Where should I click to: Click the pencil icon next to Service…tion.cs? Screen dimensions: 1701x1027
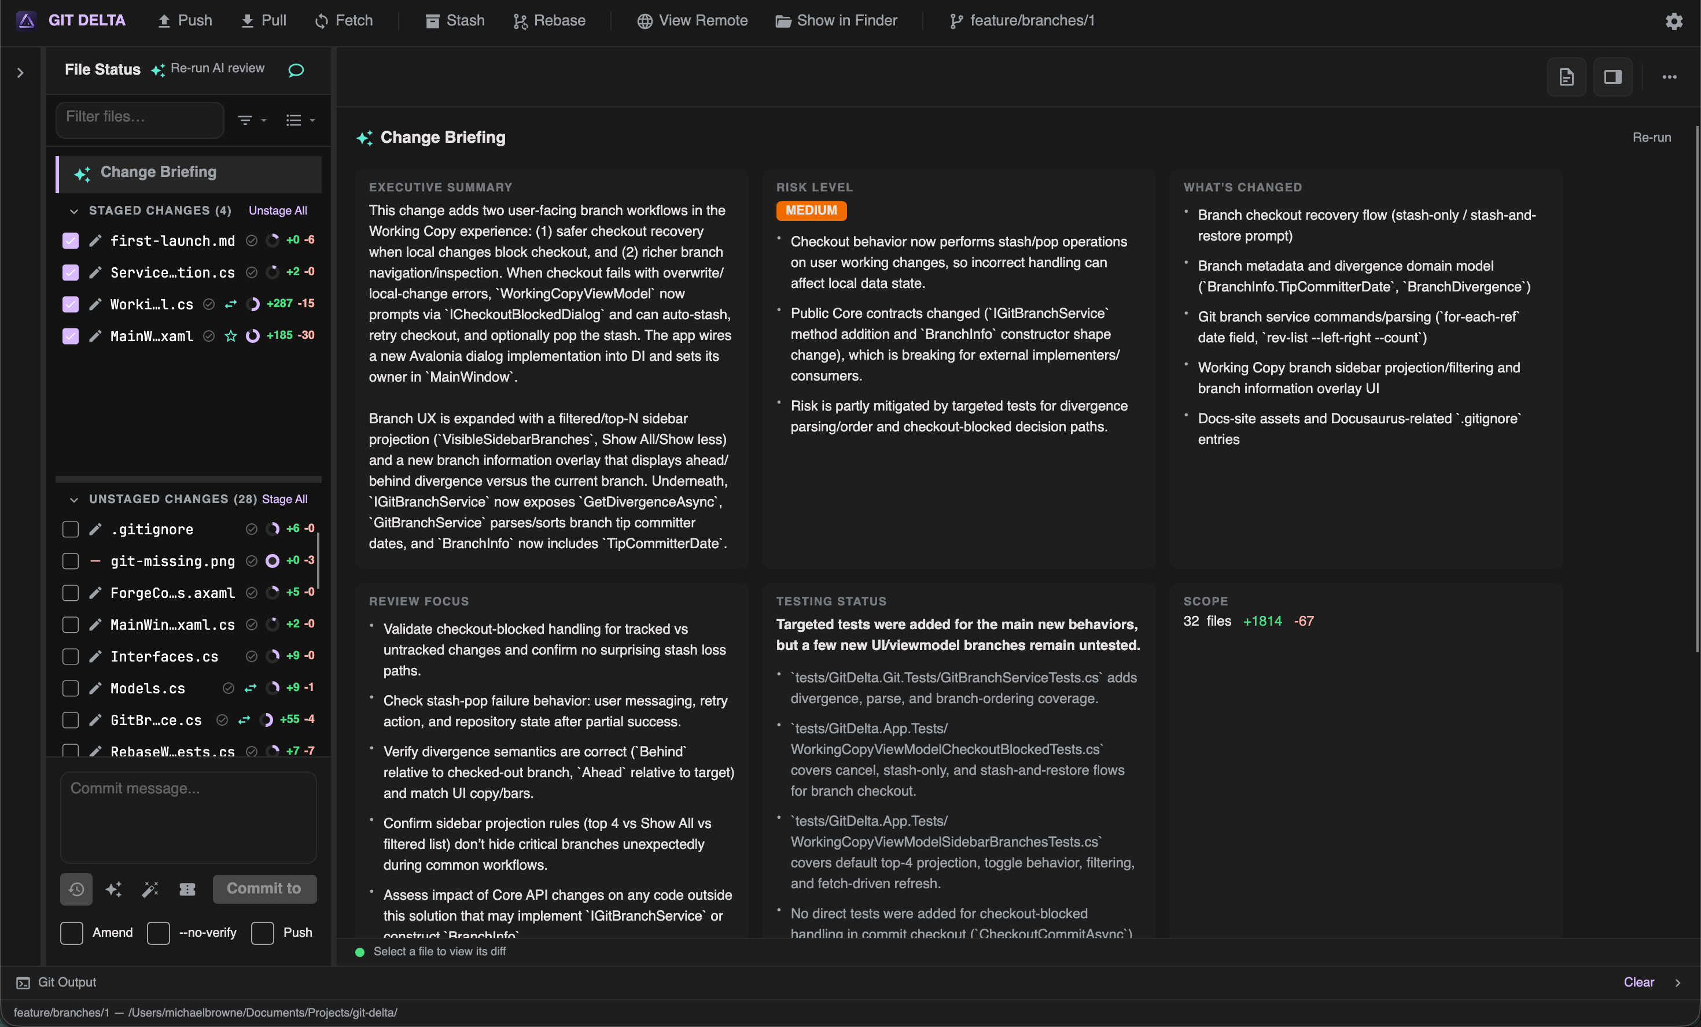click(x=95, y=272)
